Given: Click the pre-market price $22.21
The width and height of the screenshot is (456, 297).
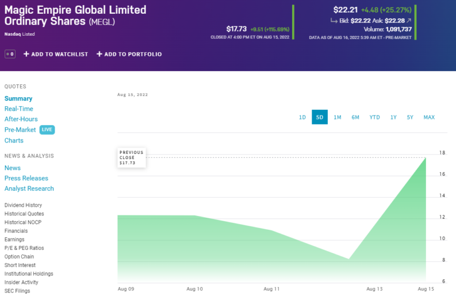Looking at the screenshot, I should [x=346, y=10].
